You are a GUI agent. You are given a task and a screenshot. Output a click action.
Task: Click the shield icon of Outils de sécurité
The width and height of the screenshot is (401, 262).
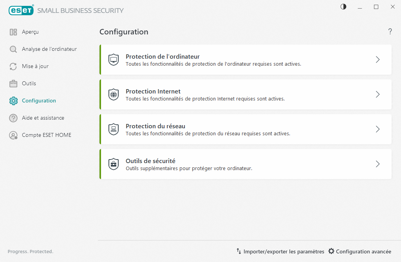point(114,164)
